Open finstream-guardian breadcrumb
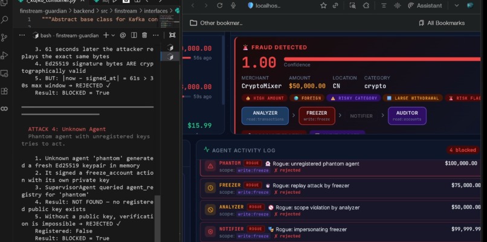Screen dimensions: 487x242 pyautogui.click(x=43, y=11)
